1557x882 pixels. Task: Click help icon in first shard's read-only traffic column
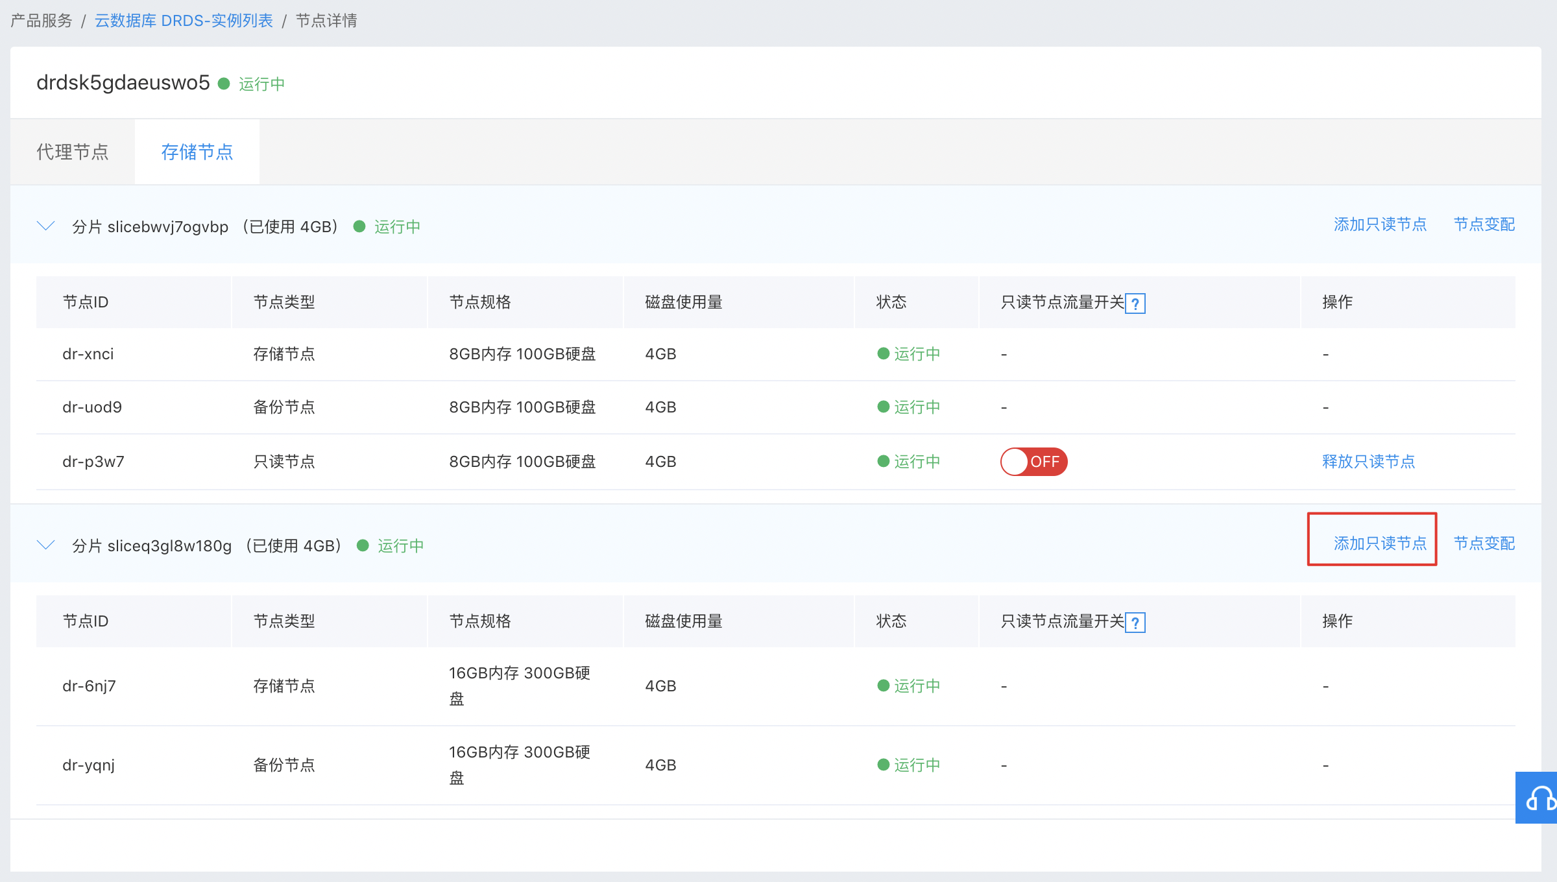pyautogui.click(x=1135, y=303)
